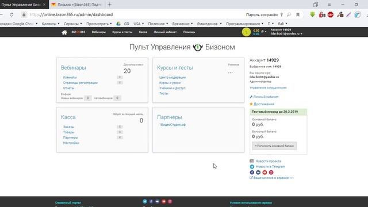Open the Курсы и тесты navbar menu
Screen dimensions: 368x207
click(122, 32)
